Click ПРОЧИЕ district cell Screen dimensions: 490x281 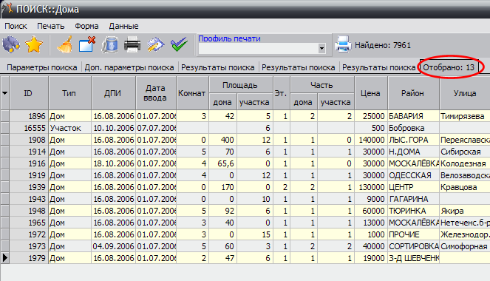click(x=413, y=234)
